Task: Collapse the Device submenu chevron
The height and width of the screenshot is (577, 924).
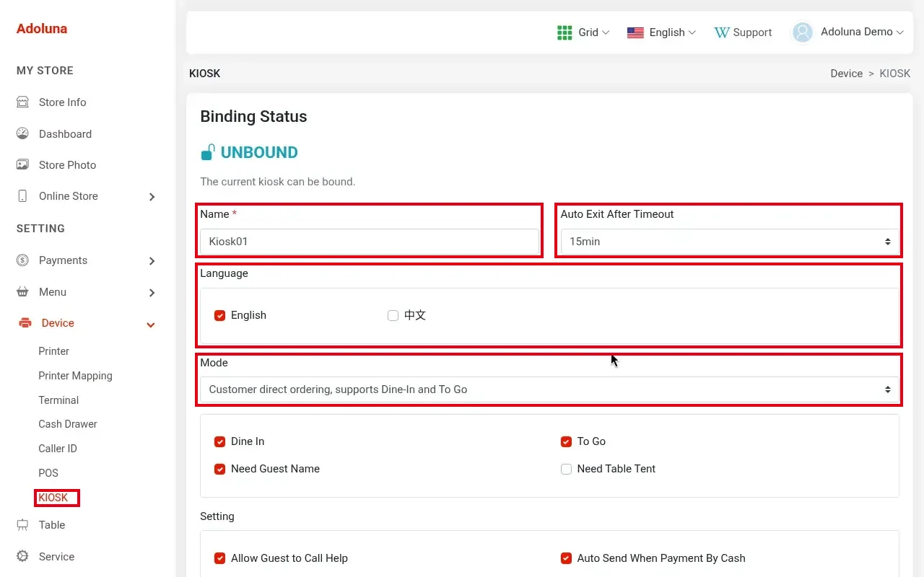Action: tap(151, 325)
